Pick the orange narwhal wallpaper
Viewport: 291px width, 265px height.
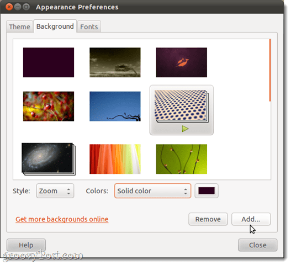coord(182,62)
